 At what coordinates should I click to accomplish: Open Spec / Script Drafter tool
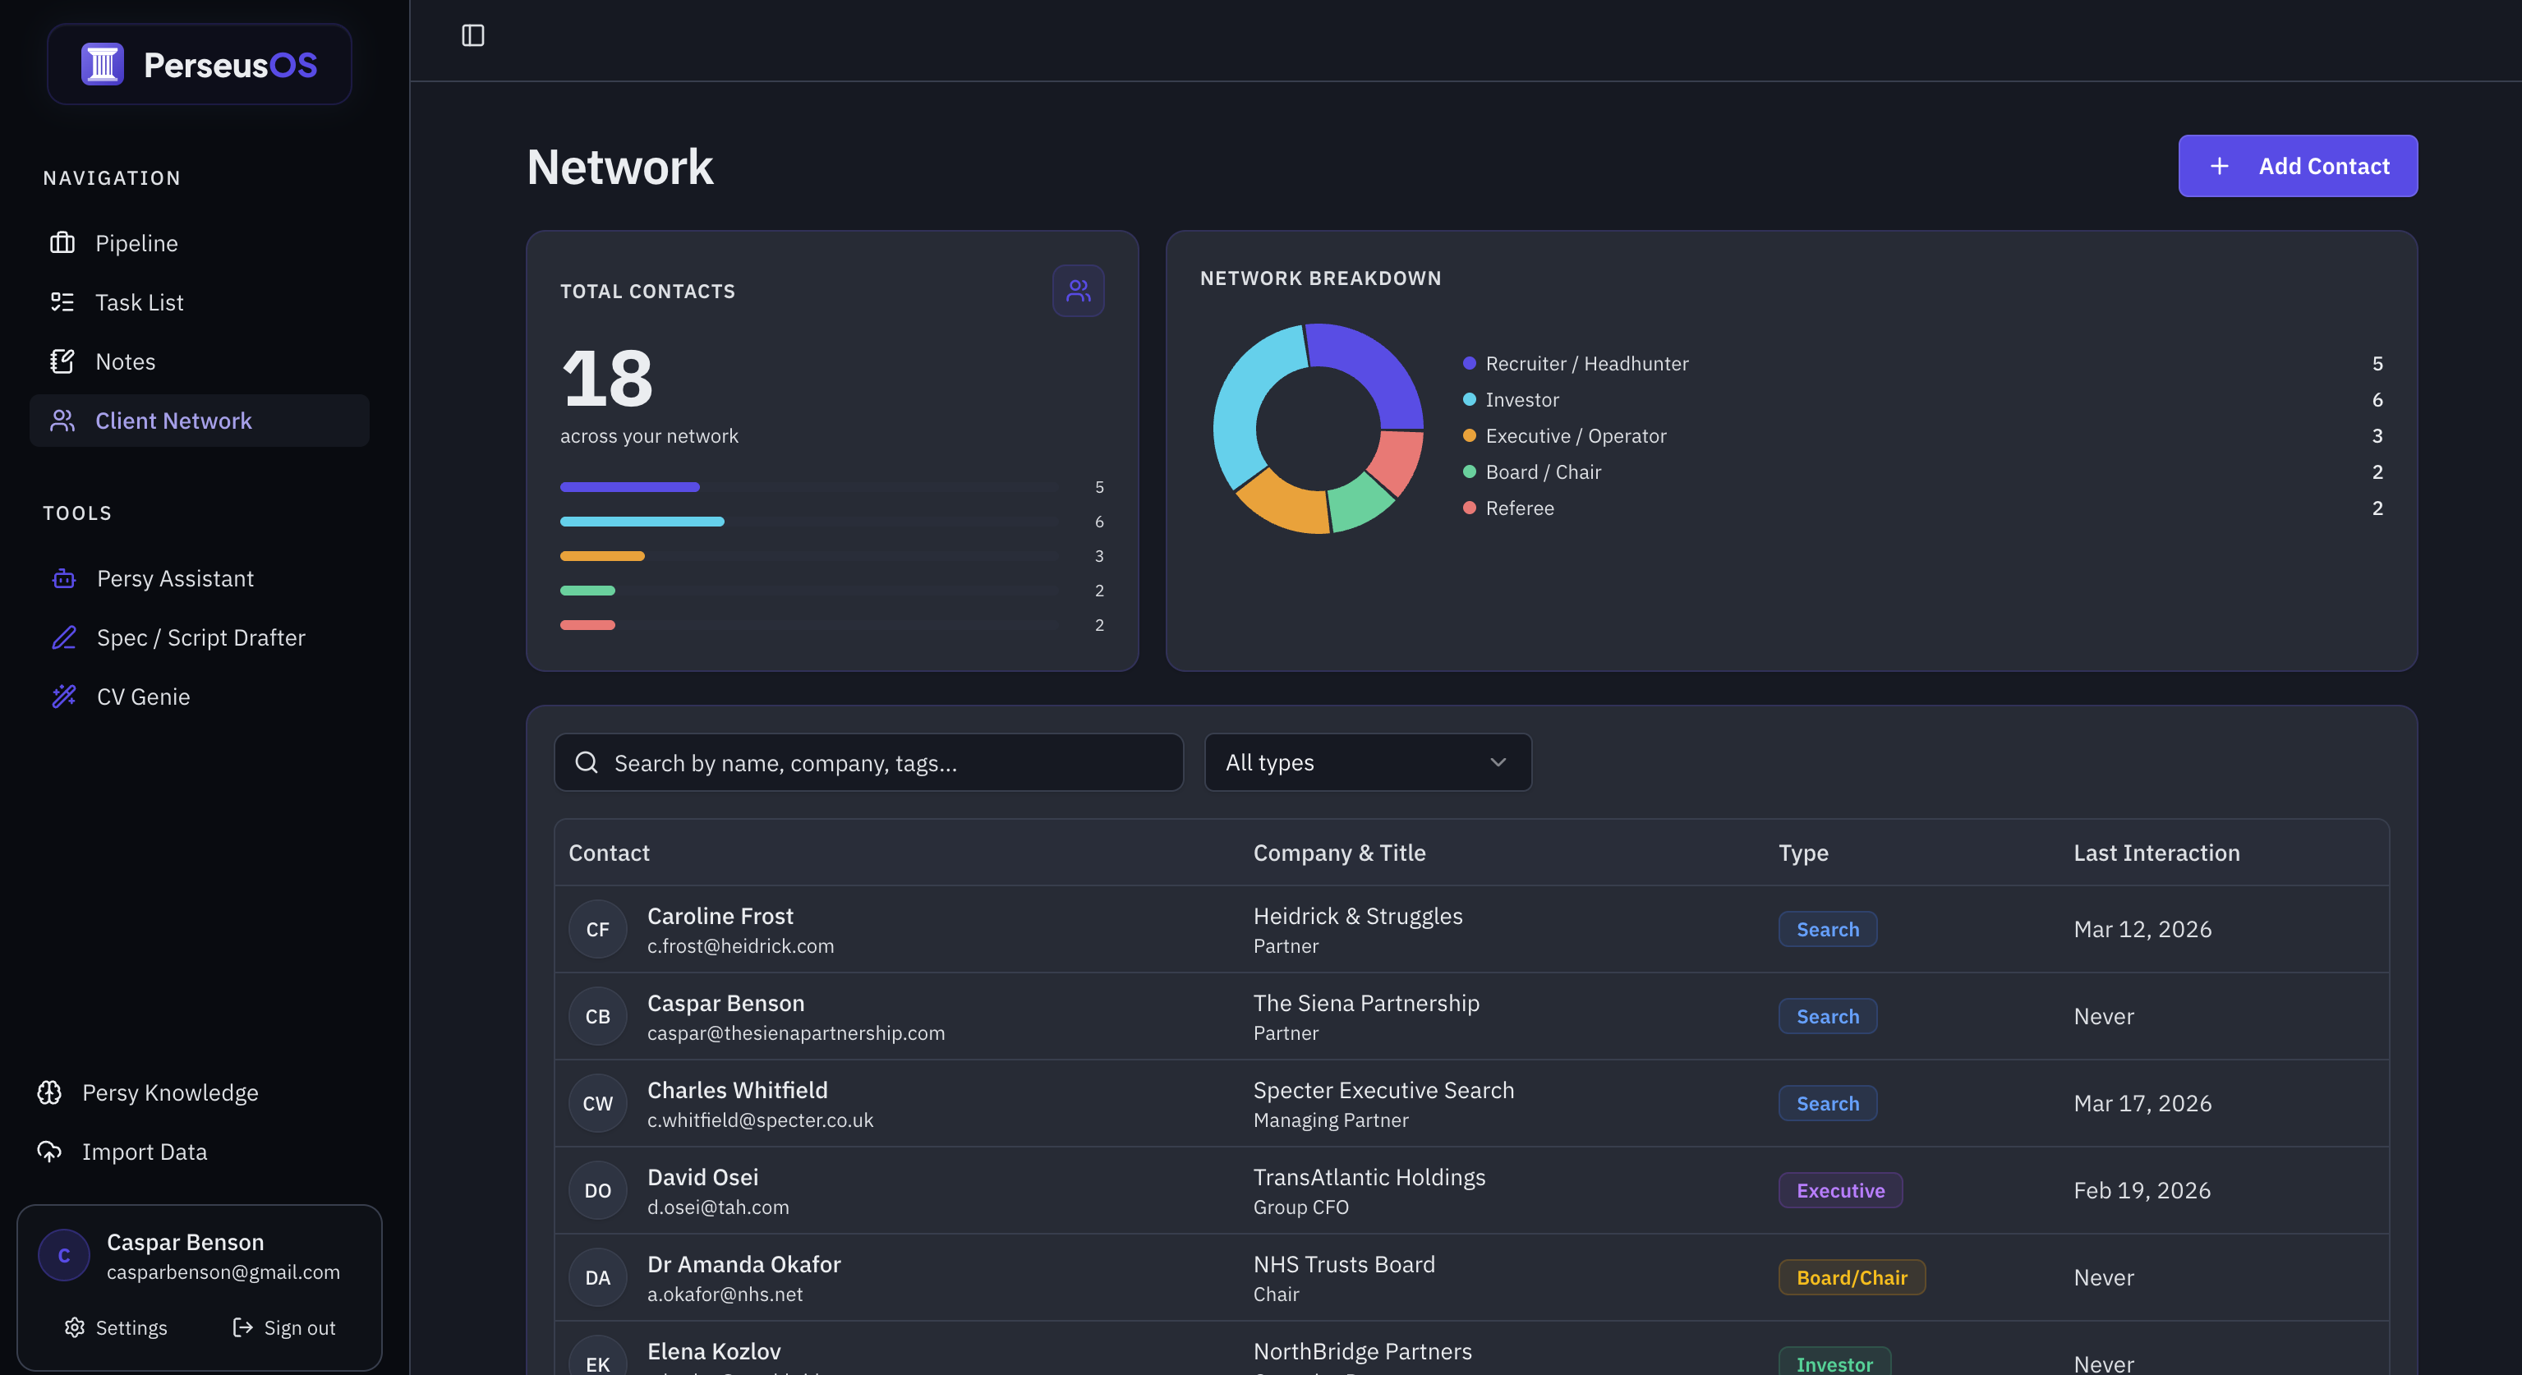point(200,638)
